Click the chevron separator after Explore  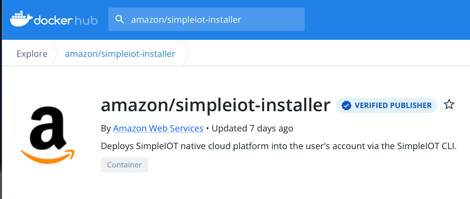coord(55,54)
